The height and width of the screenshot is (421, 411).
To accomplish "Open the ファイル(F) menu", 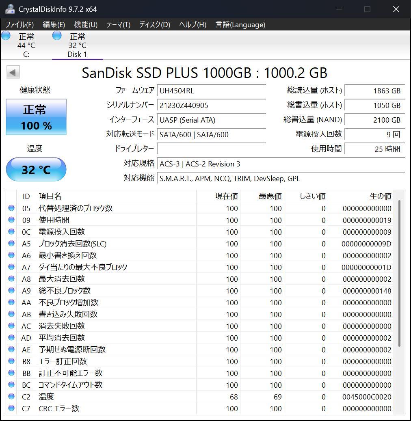I will tap(19, 25).
